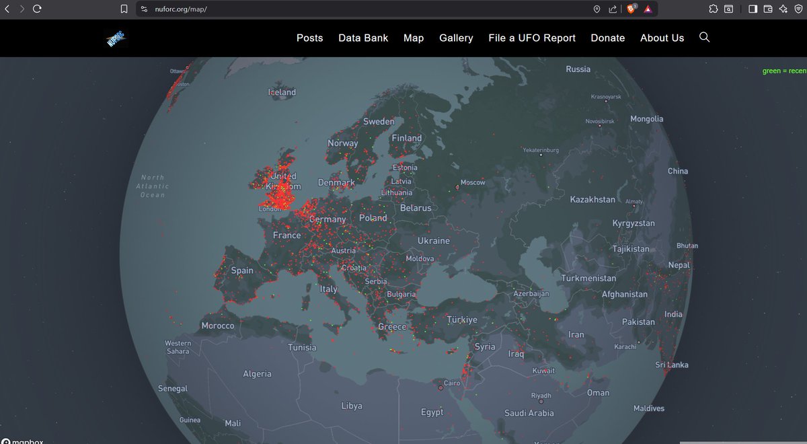
Task: Click the Norway label on the map
Action: [343, 143]
